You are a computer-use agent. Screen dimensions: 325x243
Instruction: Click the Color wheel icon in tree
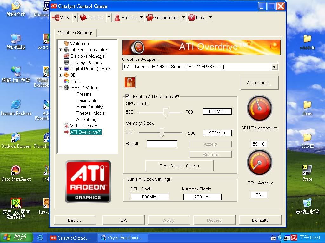pos(66,81)
